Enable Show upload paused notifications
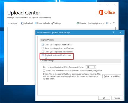The width and height of the screenshot is (128, 103). click(43, 52)
